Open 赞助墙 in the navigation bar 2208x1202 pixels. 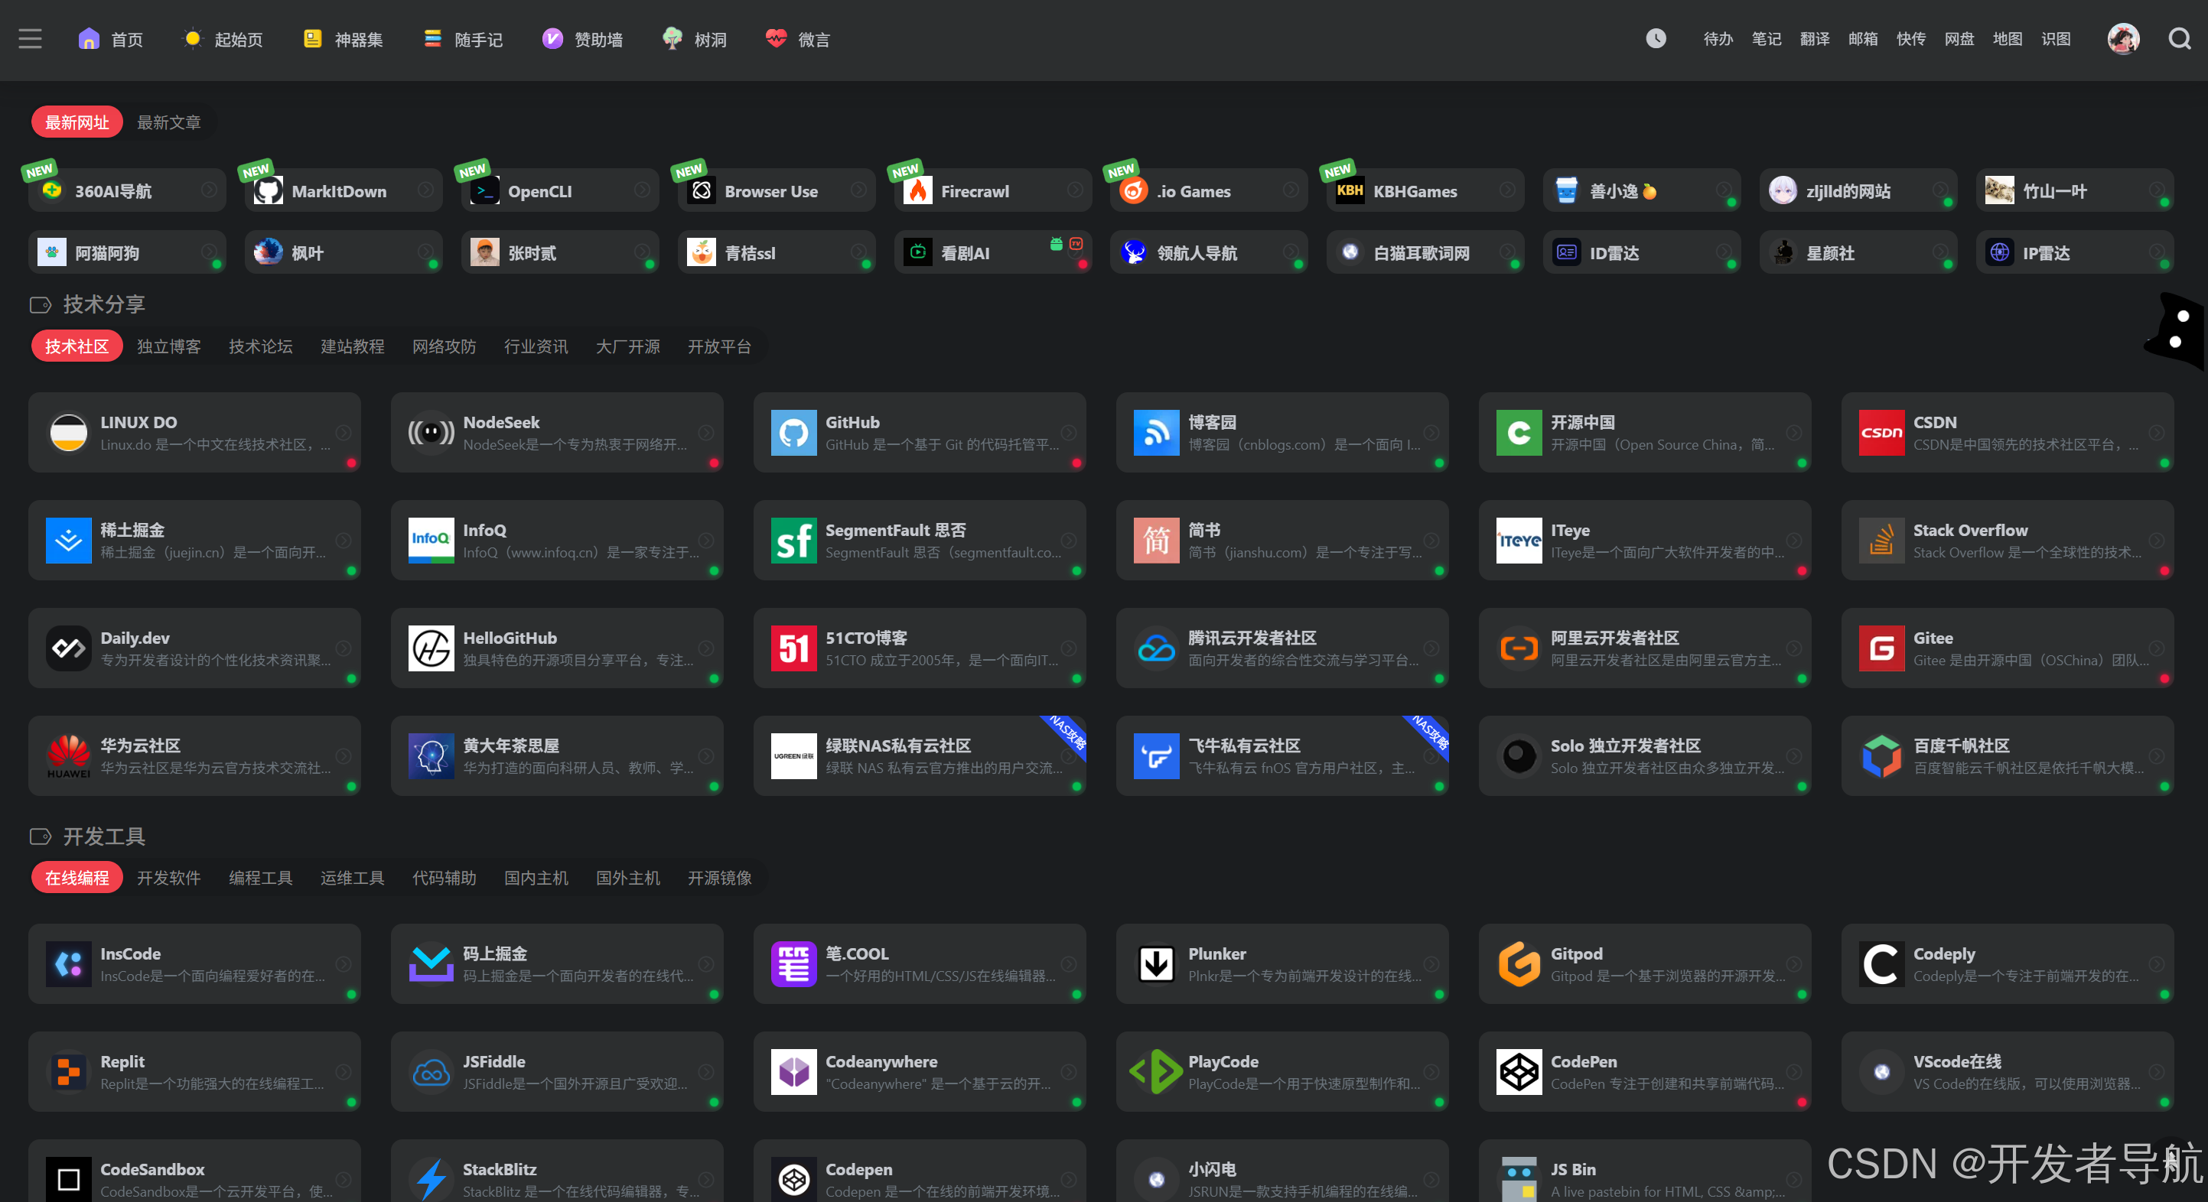[x=583, y=40]
